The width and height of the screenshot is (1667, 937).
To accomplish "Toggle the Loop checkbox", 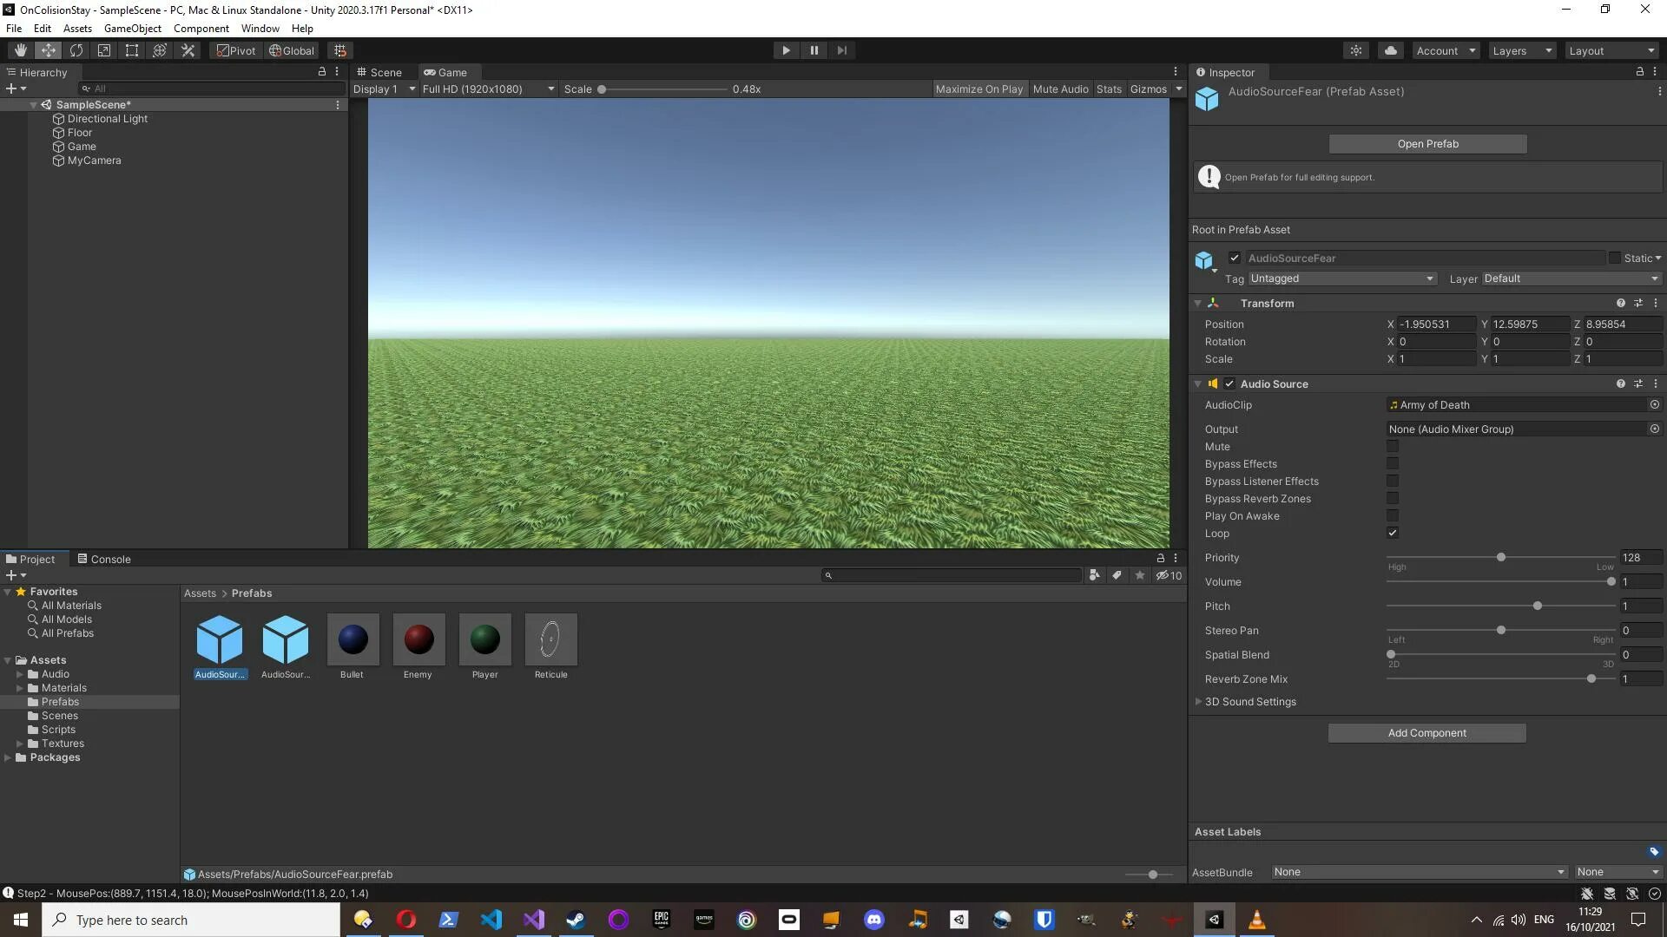I will (x=1393, y=534).
